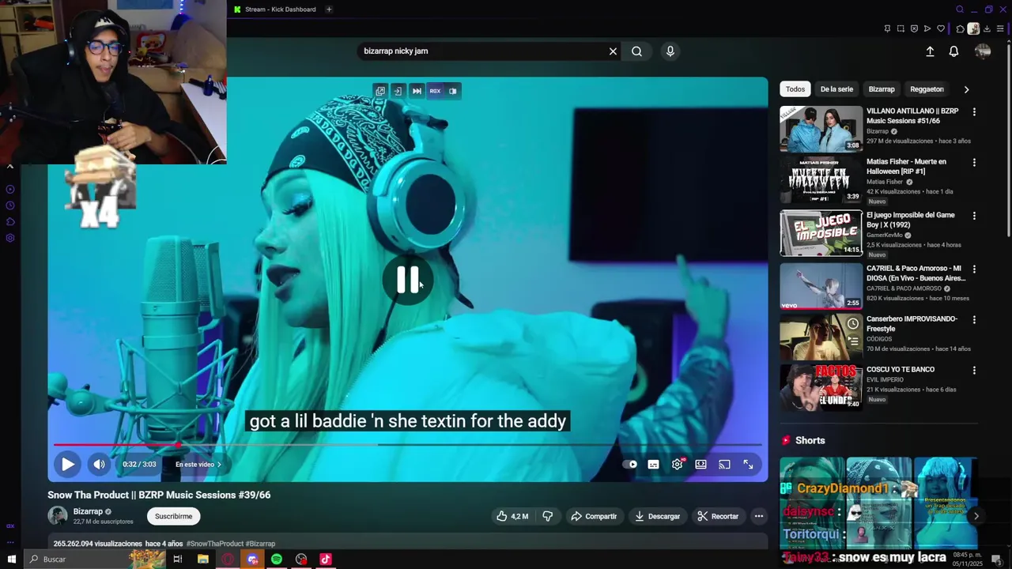Viewport: 1012px width, 569px height.
Task: Open the Bizarrap channel name link
Action: pos(88,511)
